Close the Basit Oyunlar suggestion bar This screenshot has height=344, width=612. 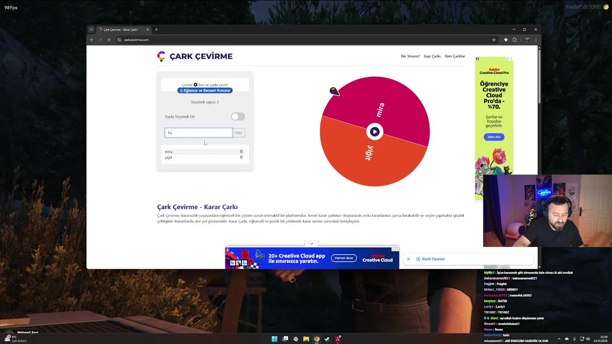[x=408, y=259]
